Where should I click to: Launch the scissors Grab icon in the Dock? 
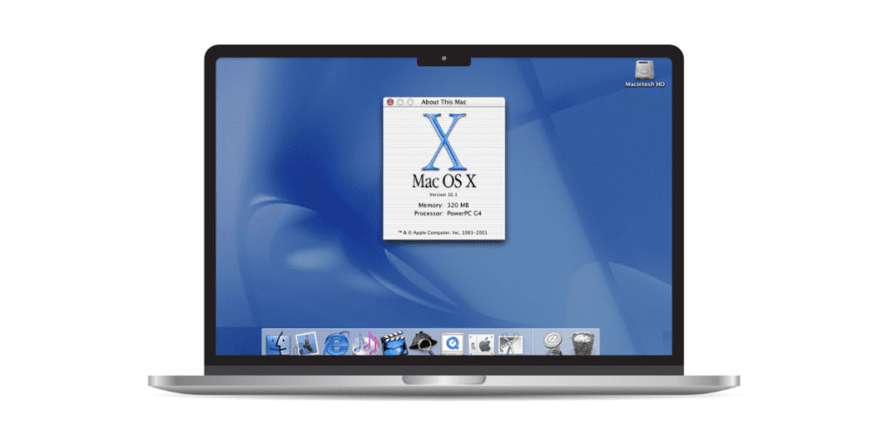tap(510, 343)
